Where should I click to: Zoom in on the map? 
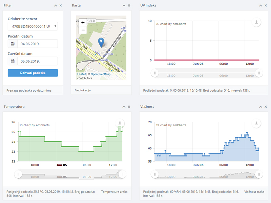(x=83, y=22)
